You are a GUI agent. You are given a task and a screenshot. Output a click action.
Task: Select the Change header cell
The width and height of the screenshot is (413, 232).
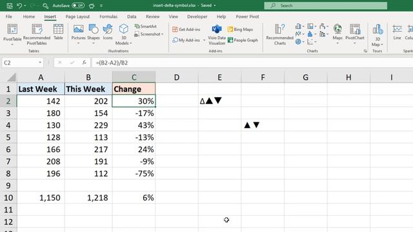coord(134,89)
